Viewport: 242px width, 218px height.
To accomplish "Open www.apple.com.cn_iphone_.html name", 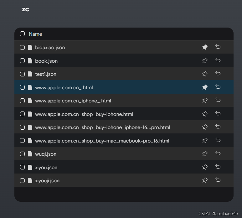I will coord(73,101).
